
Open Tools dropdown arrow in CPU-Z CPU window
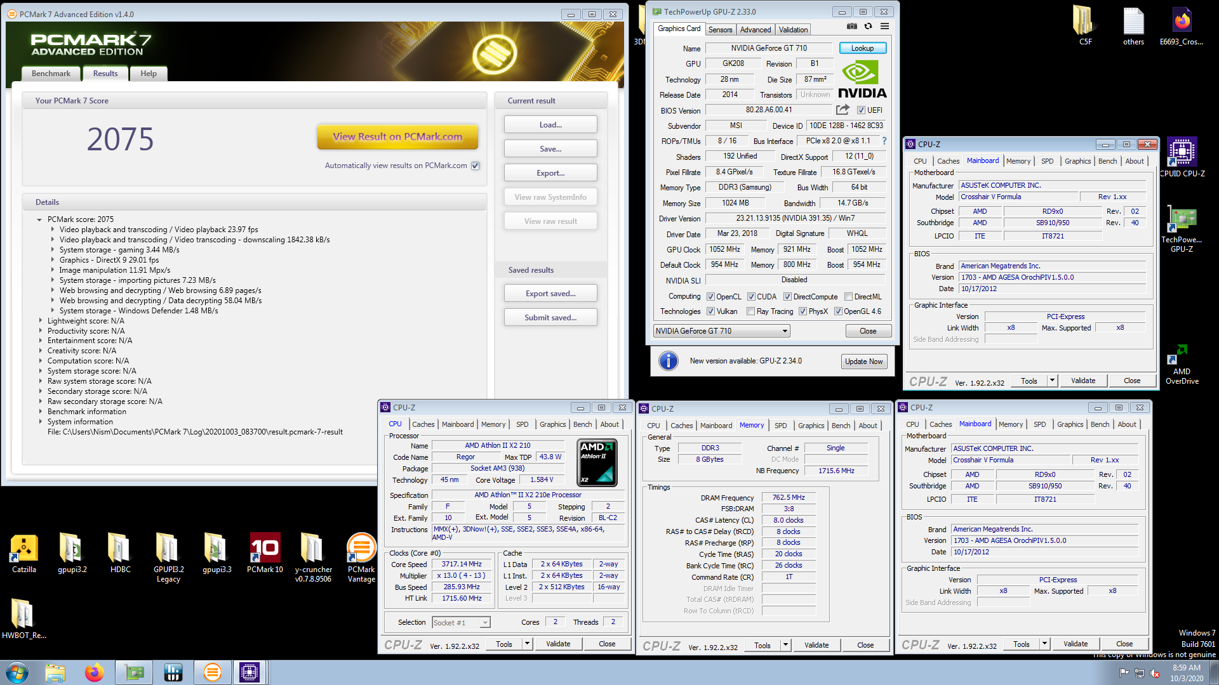coord(527,644)
